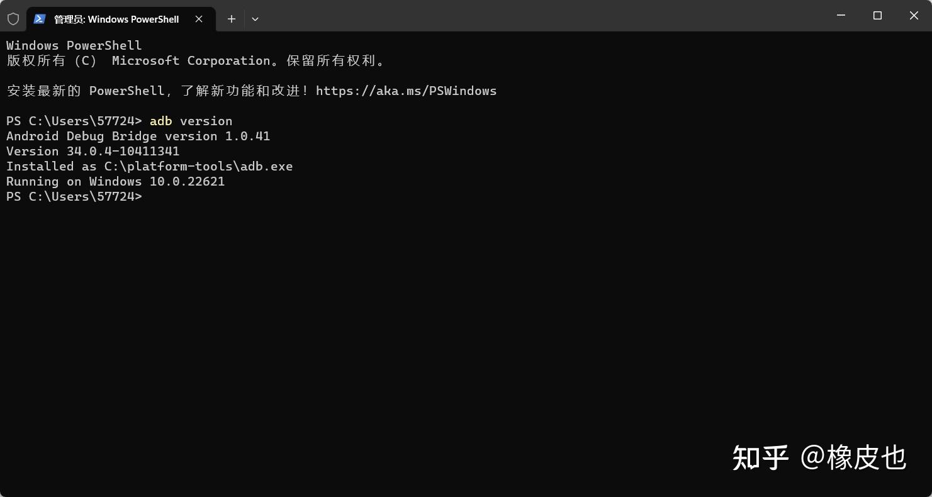Close the terminal window
This screenshot has height=497, width=932.
914,16
